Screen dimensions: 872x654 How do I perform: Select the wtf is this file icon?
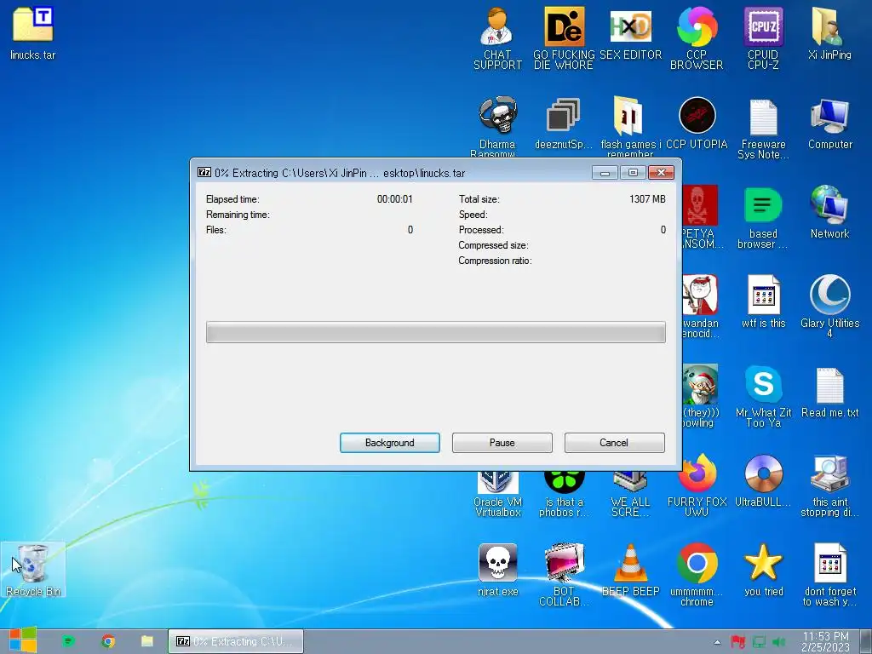(763, 302)
